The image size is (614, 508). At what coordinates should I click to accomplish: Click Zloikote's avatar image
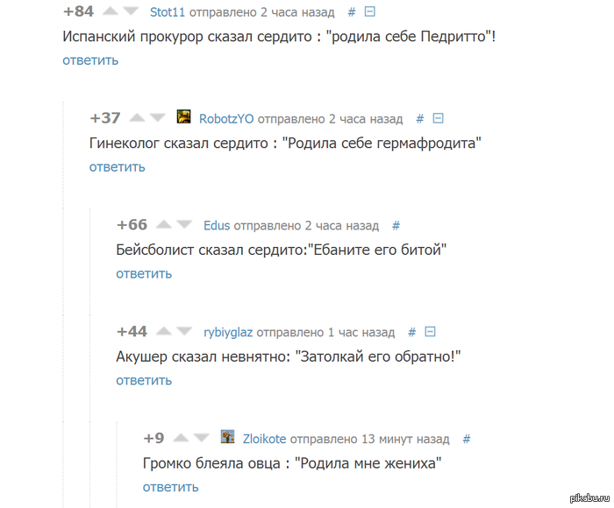(x=227, y=437)
